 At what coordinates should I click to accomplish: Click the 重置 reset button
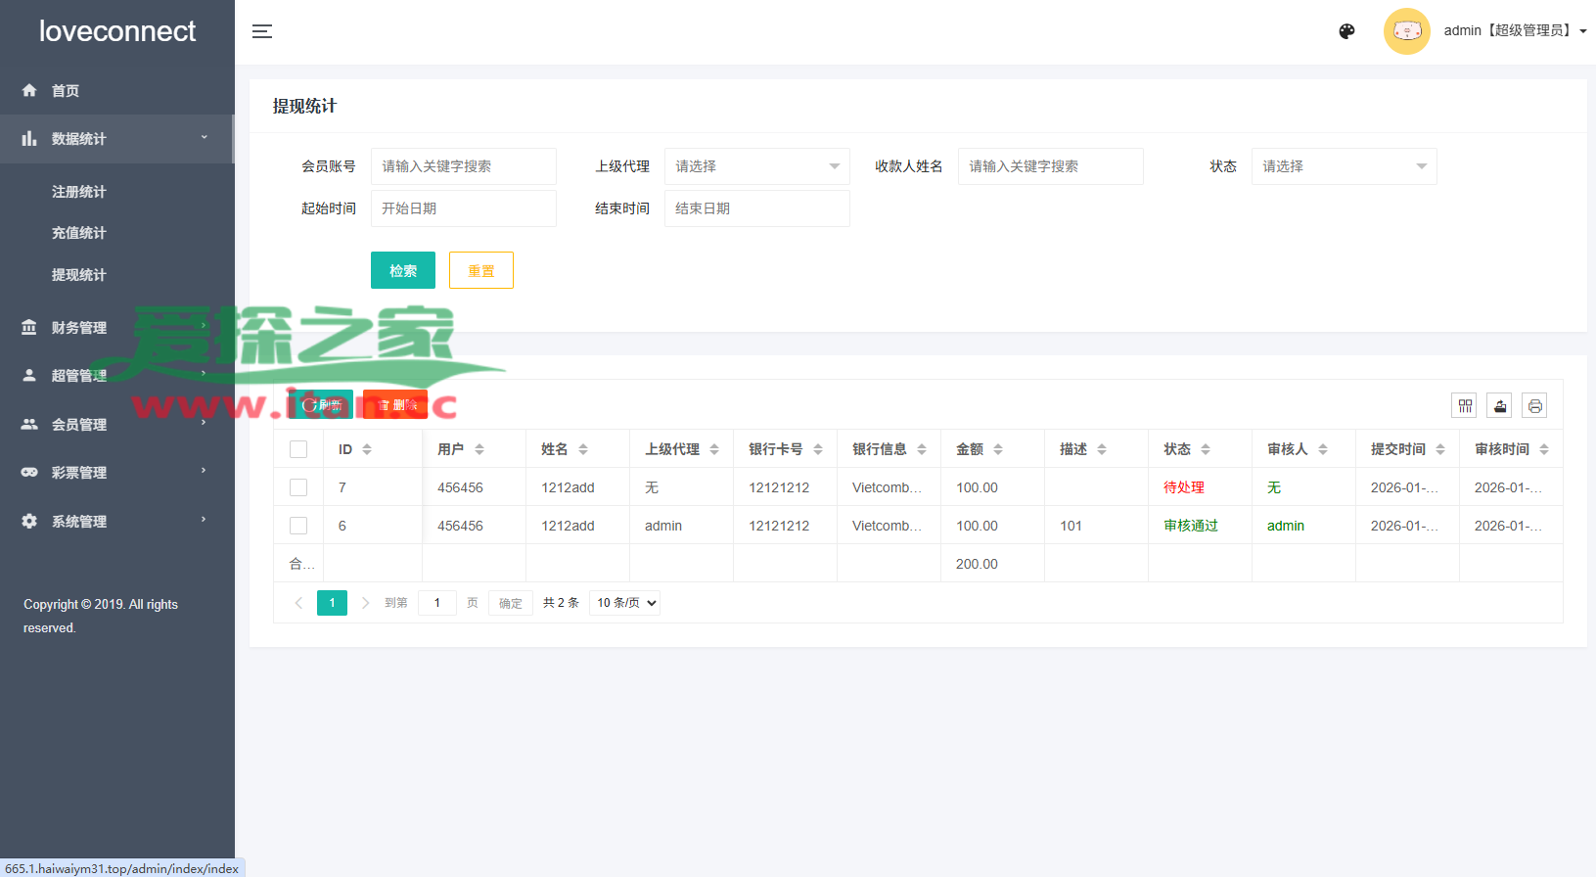(480, 270)
